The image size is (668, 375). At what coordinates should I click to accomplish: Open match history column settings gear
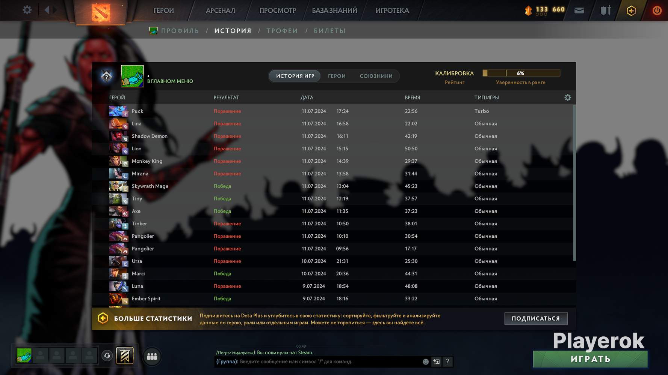[x=568, y=97]
